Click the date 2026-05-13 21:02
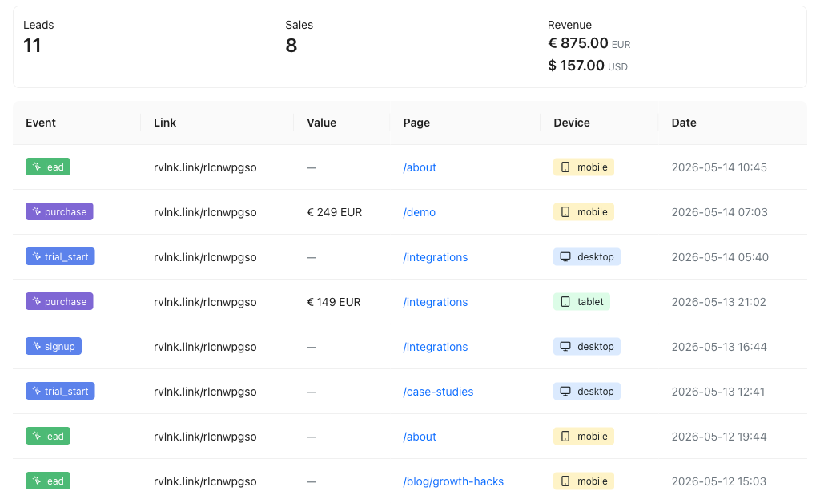This screenshot has height=503, width=820. [718, 302]
